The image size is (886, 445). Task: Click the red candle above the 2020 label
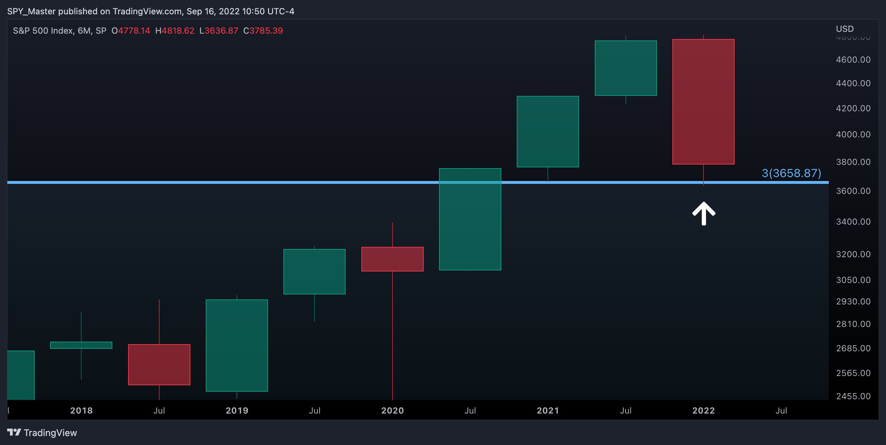(x=393, y=259)
